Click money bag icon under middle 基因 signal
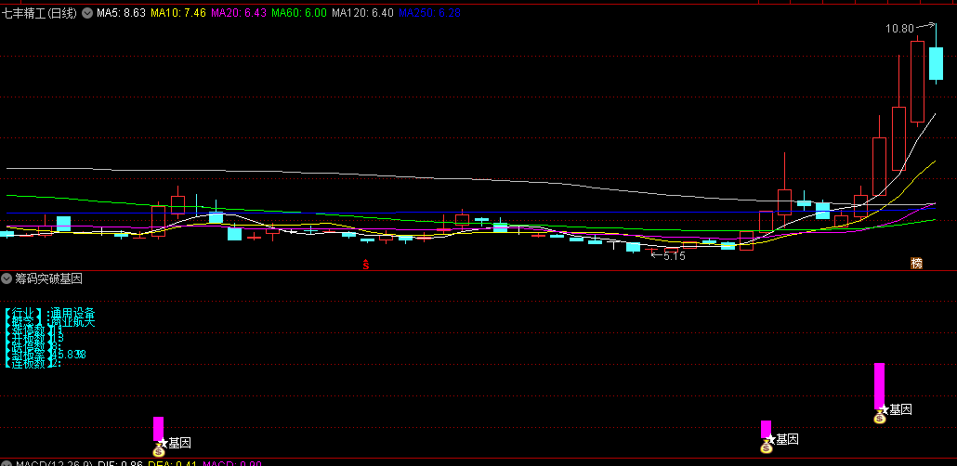This screenshot has width=957, height=466. click(766, 447)
